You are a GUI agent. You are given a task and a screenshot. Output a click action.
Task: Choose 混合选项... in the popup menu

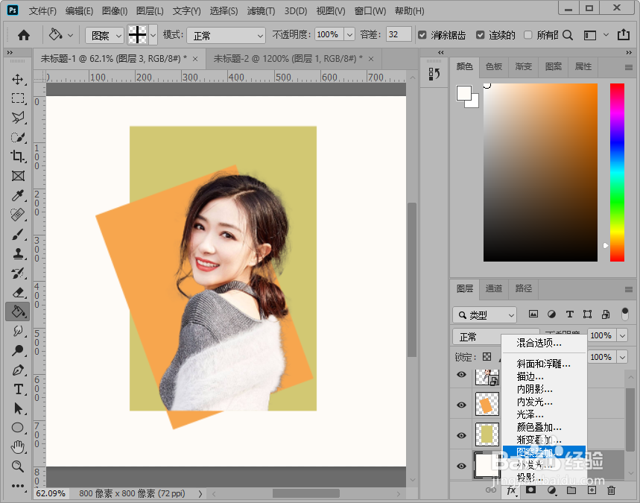(539, 343)
